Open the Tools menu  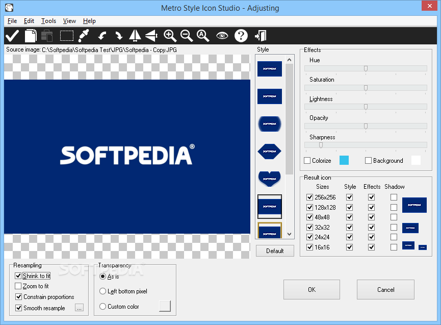pos(48,21)
